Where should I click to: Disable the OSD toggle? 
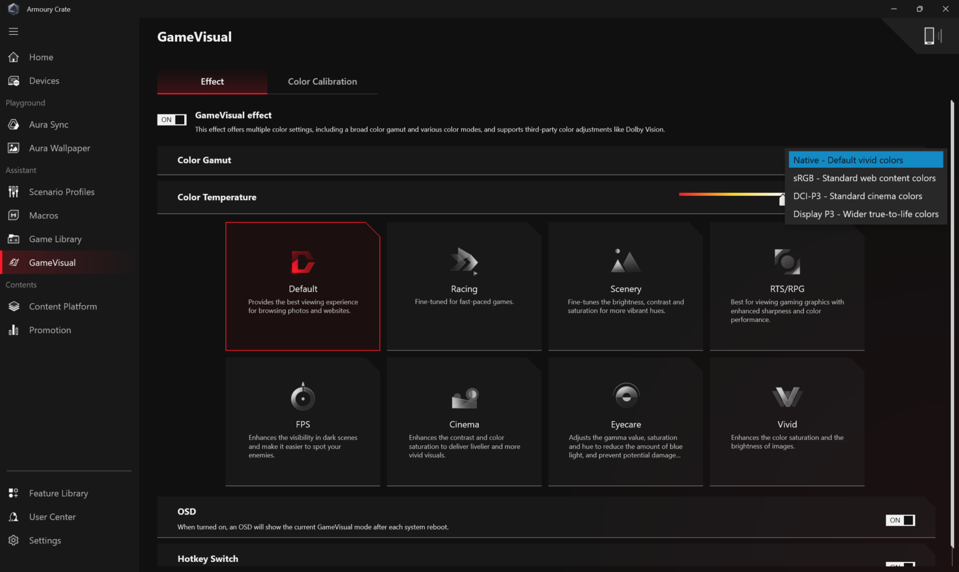(900, 520)
